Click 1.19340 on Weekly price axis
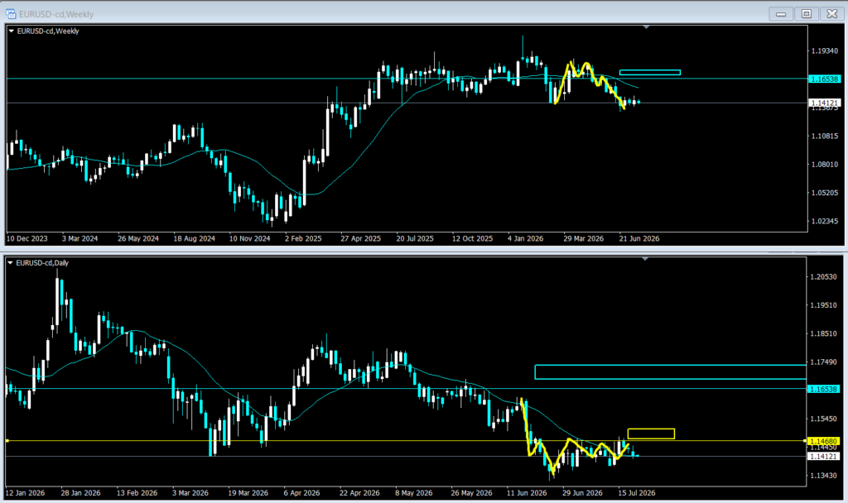Viewport: 848px width, 503px height. (x=825, y=50)
